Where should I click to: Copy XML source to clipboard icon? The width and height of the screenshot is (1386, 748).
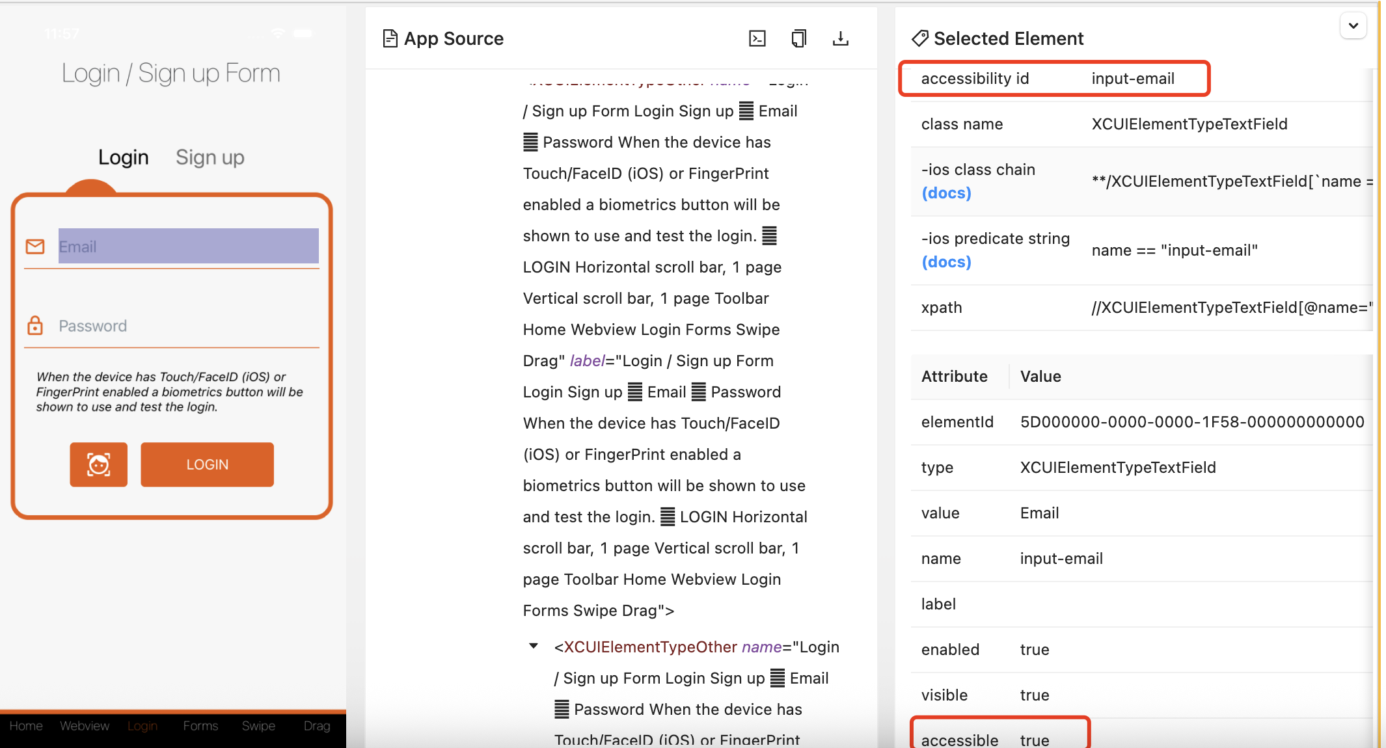point(799,39)
